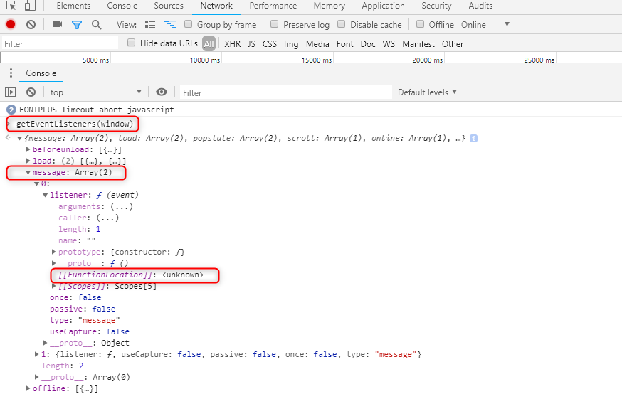
Task: Select the Console drawer tab
Action: click(x=41, y=73)
